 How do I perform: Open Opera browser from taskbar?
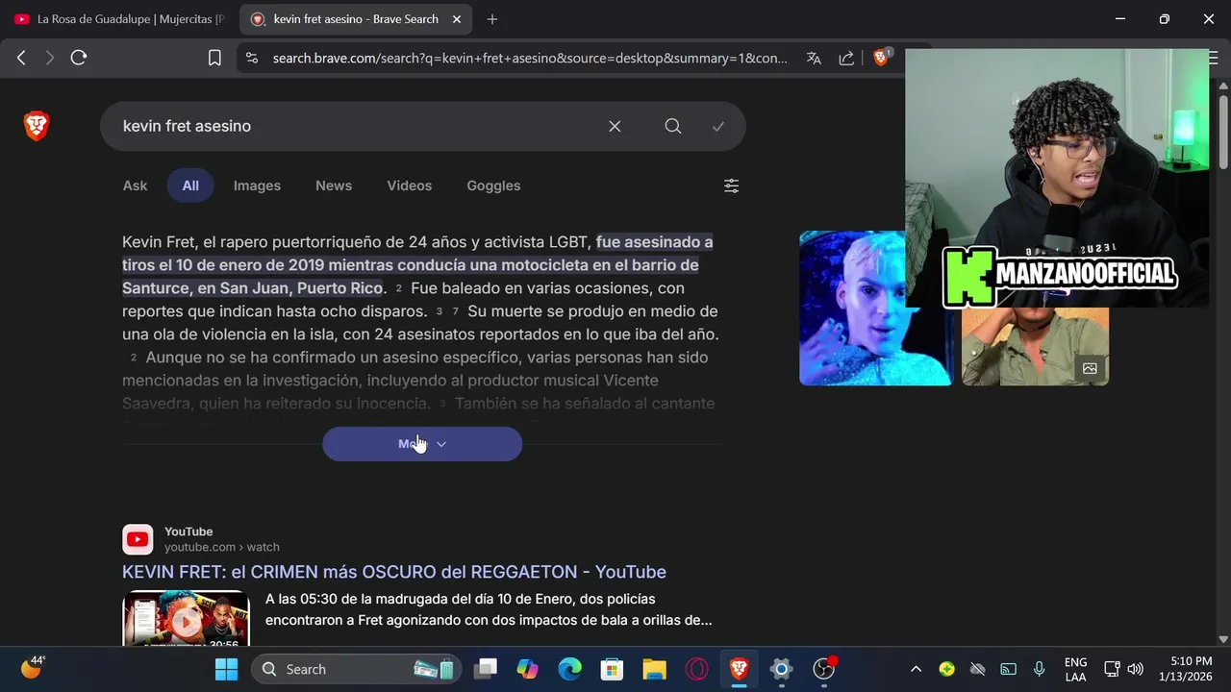(x=696, y=669)
